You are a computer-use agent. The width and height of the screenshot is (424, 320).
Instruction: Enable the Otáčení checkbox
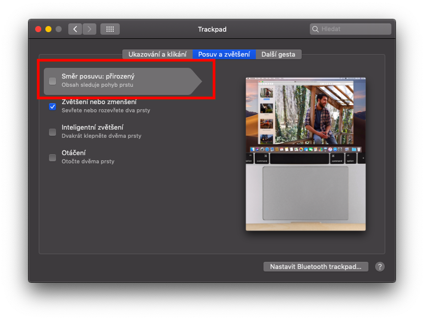[x=52, y=158]
